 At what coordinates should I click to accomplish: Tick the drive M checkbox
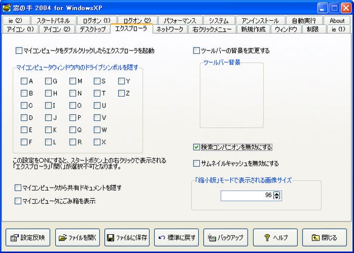(73, 81)
